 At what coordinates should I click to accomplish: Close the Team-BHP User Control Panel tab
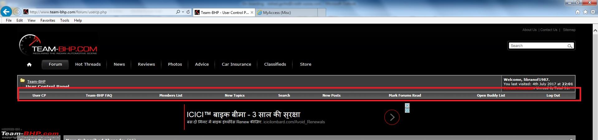point(252,12)
